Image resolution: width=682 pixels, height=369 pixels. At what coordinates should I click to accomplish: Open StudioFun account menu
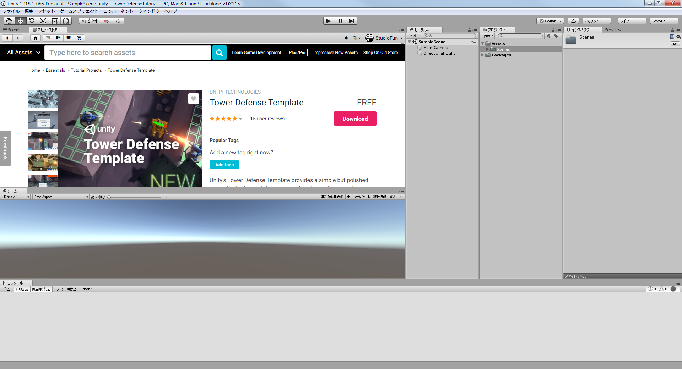tap(384, 38)
